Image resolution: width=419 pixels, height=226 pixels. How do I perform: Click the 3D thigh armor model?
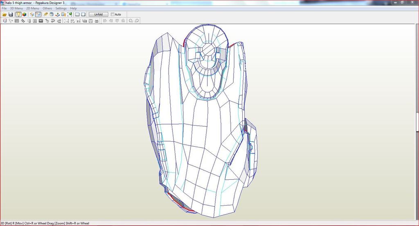[201, 120]
